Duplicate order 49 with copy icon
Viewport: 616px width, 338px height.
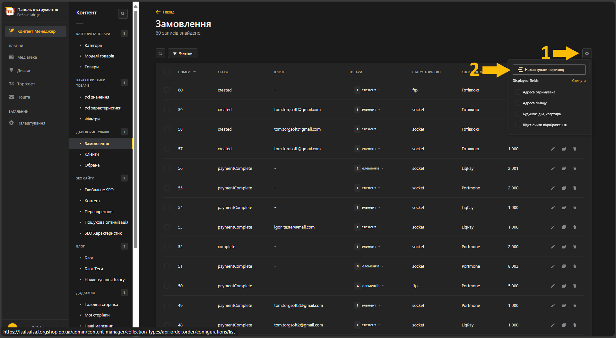tap(564, 306)
